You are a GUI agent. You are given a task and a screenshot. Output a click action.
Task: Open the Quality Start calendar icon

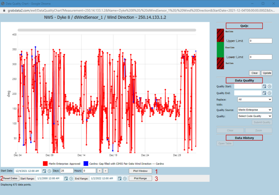[x=265, y=87]
